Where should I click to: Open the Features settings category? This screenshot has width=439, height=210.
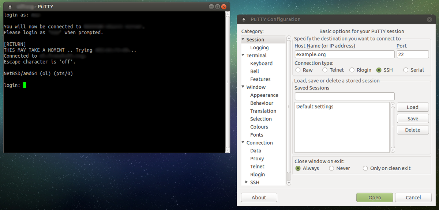point(260,79)
